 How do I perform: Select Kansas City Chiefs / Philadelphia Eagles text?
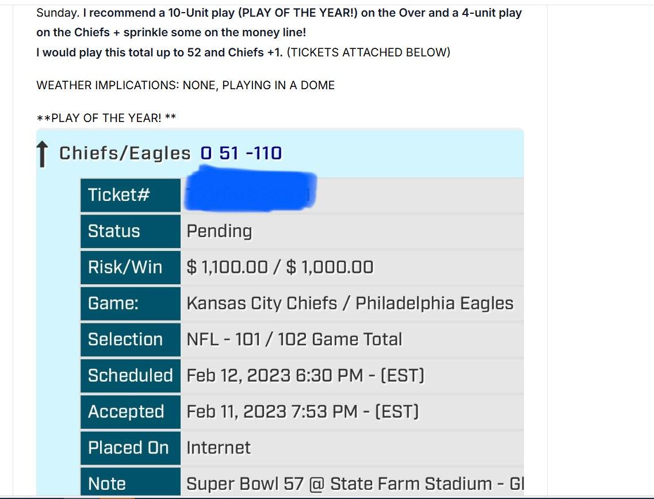tap(350, 303)
